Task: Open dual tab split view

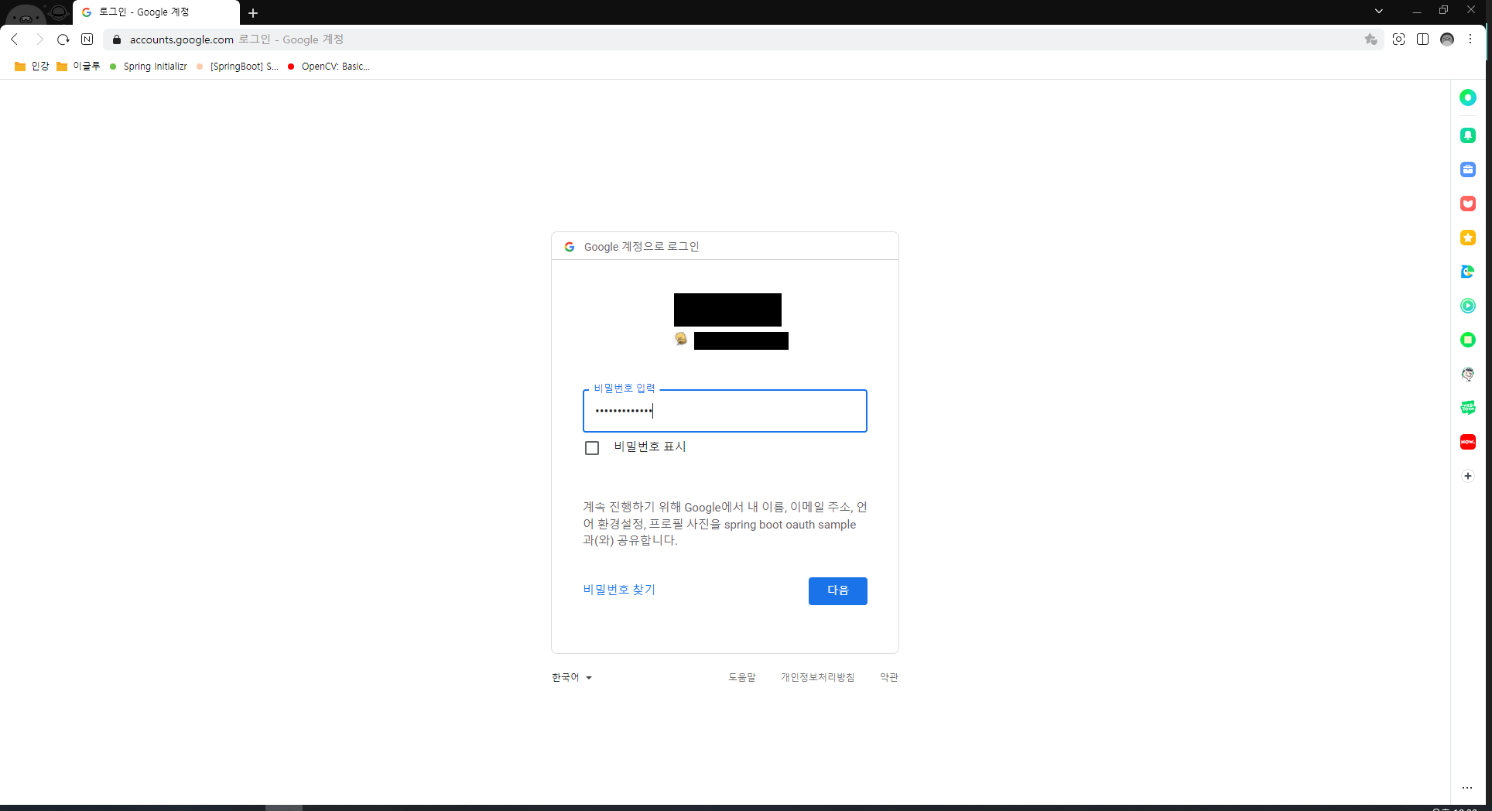Action: (1422, 39)
